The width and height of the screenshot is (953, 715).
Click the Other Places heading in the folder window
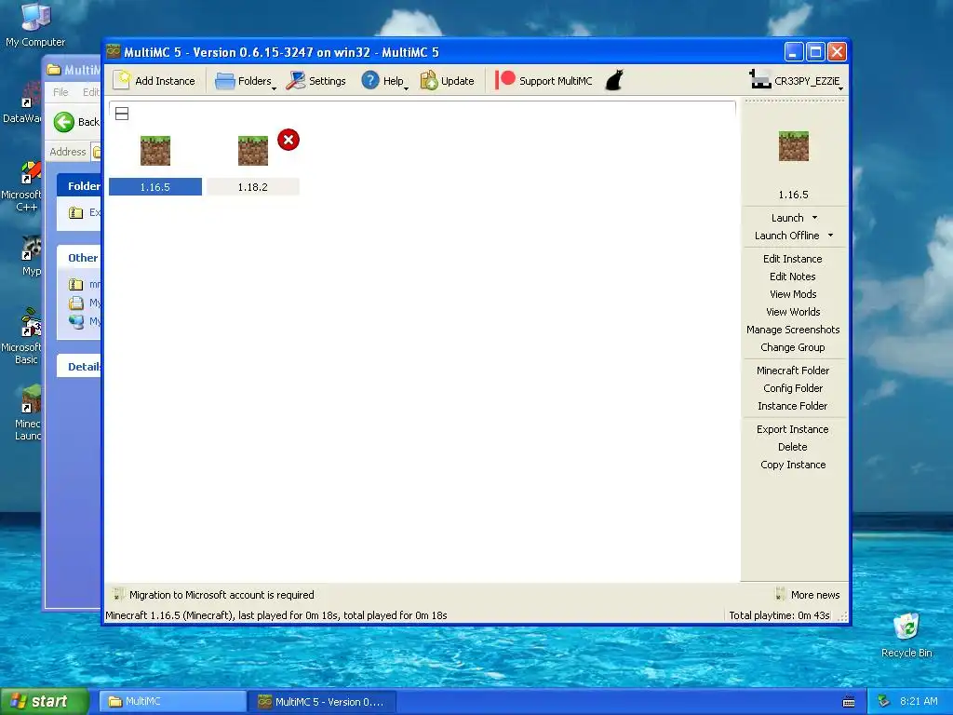[83, 258]
